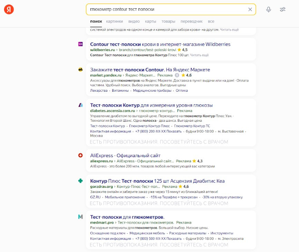Open Ascensia Контактная информация link
The width and height of the screenshot is (299, 252).
[110, 131]
